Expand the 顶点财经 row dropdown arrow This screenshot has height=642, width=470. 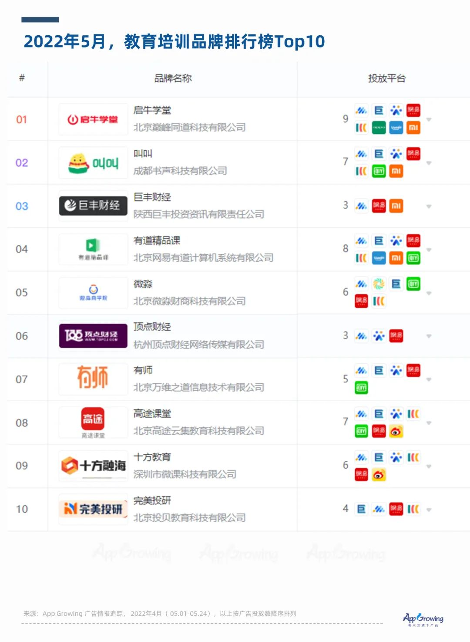[429, 336]
